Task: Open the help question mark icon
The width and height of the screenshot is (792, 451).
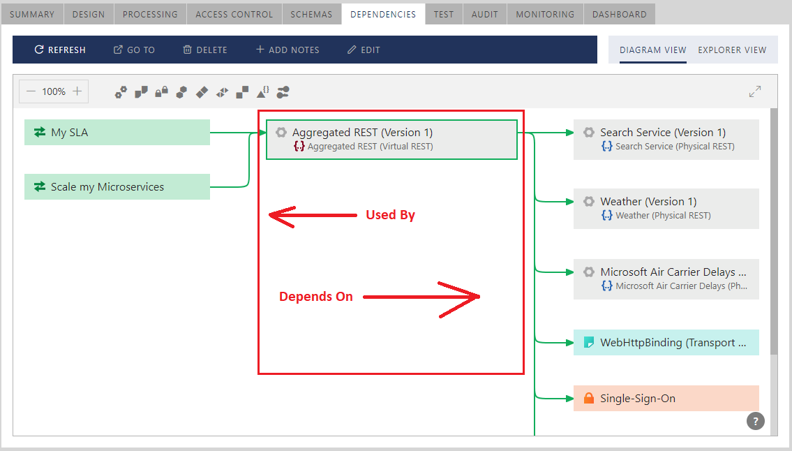Action: [x=755, y=421]
